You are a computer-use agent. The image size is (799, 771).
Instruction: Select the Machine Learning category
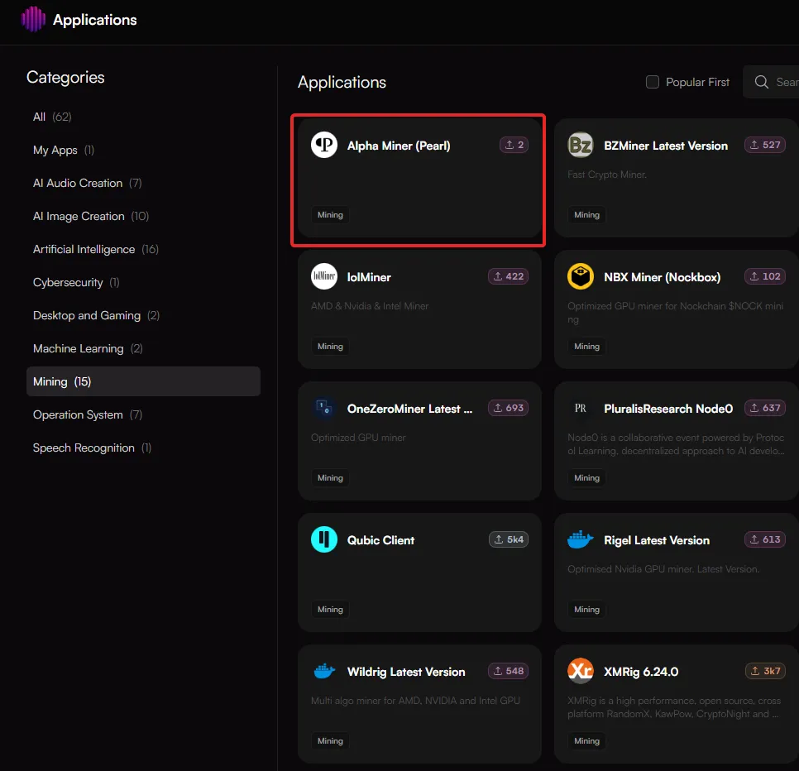point(143,348)
